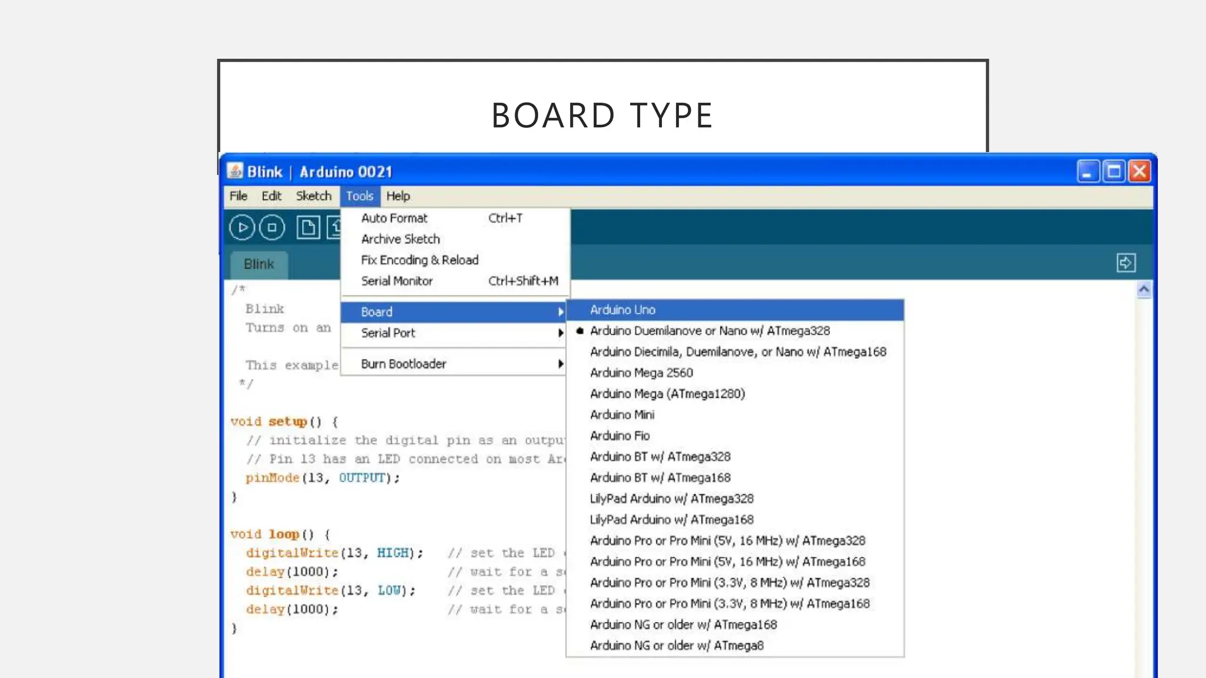
Task: Select Arduino Uno board
Action: pos(735,310)
